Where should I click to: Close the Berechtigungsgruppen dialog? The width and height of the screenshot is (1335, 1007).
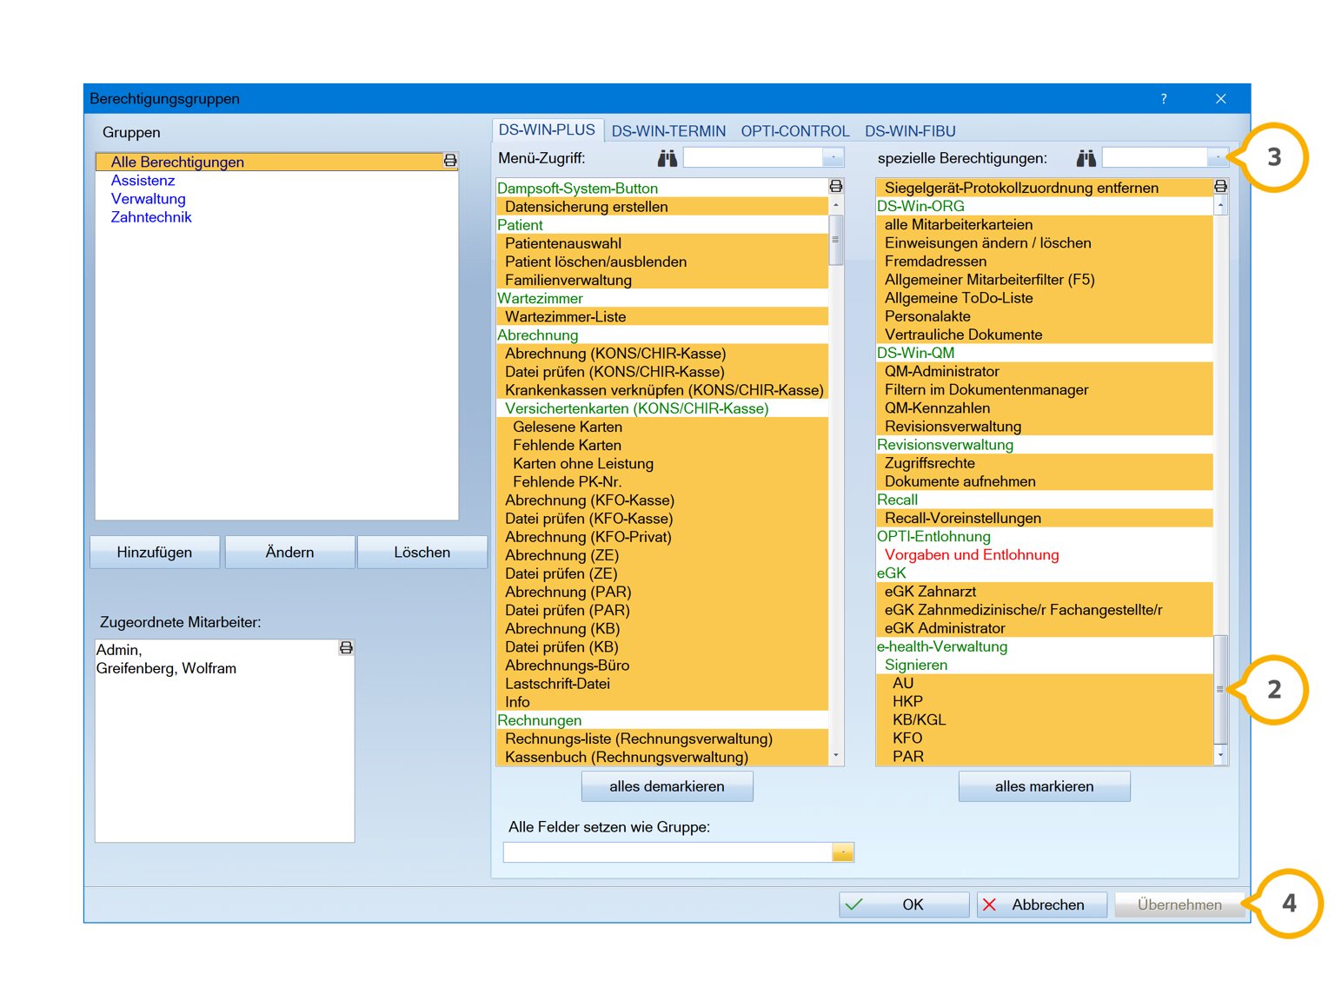pyautogui.click(x=1221, y=99)
